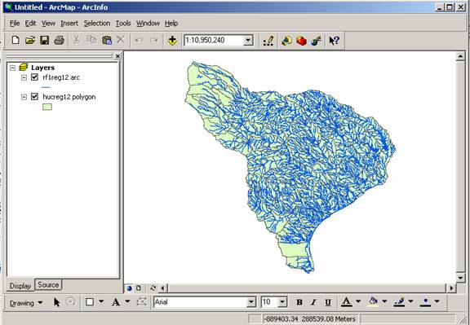Uncheck the hucreg12 polygon layer
This screenshot has width=470, height=325.
point(34,97)
